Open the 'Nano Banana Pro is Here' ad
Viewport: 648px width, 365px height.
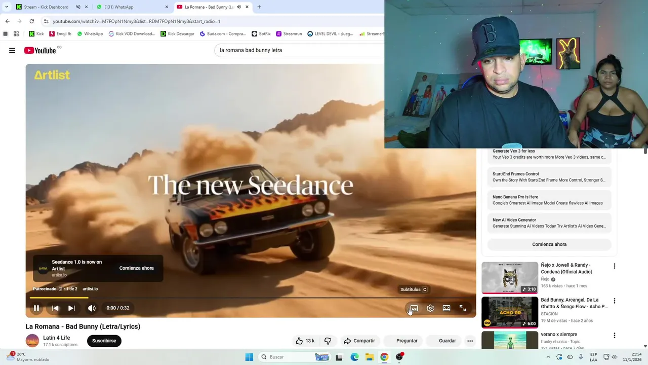click(549, 200)
